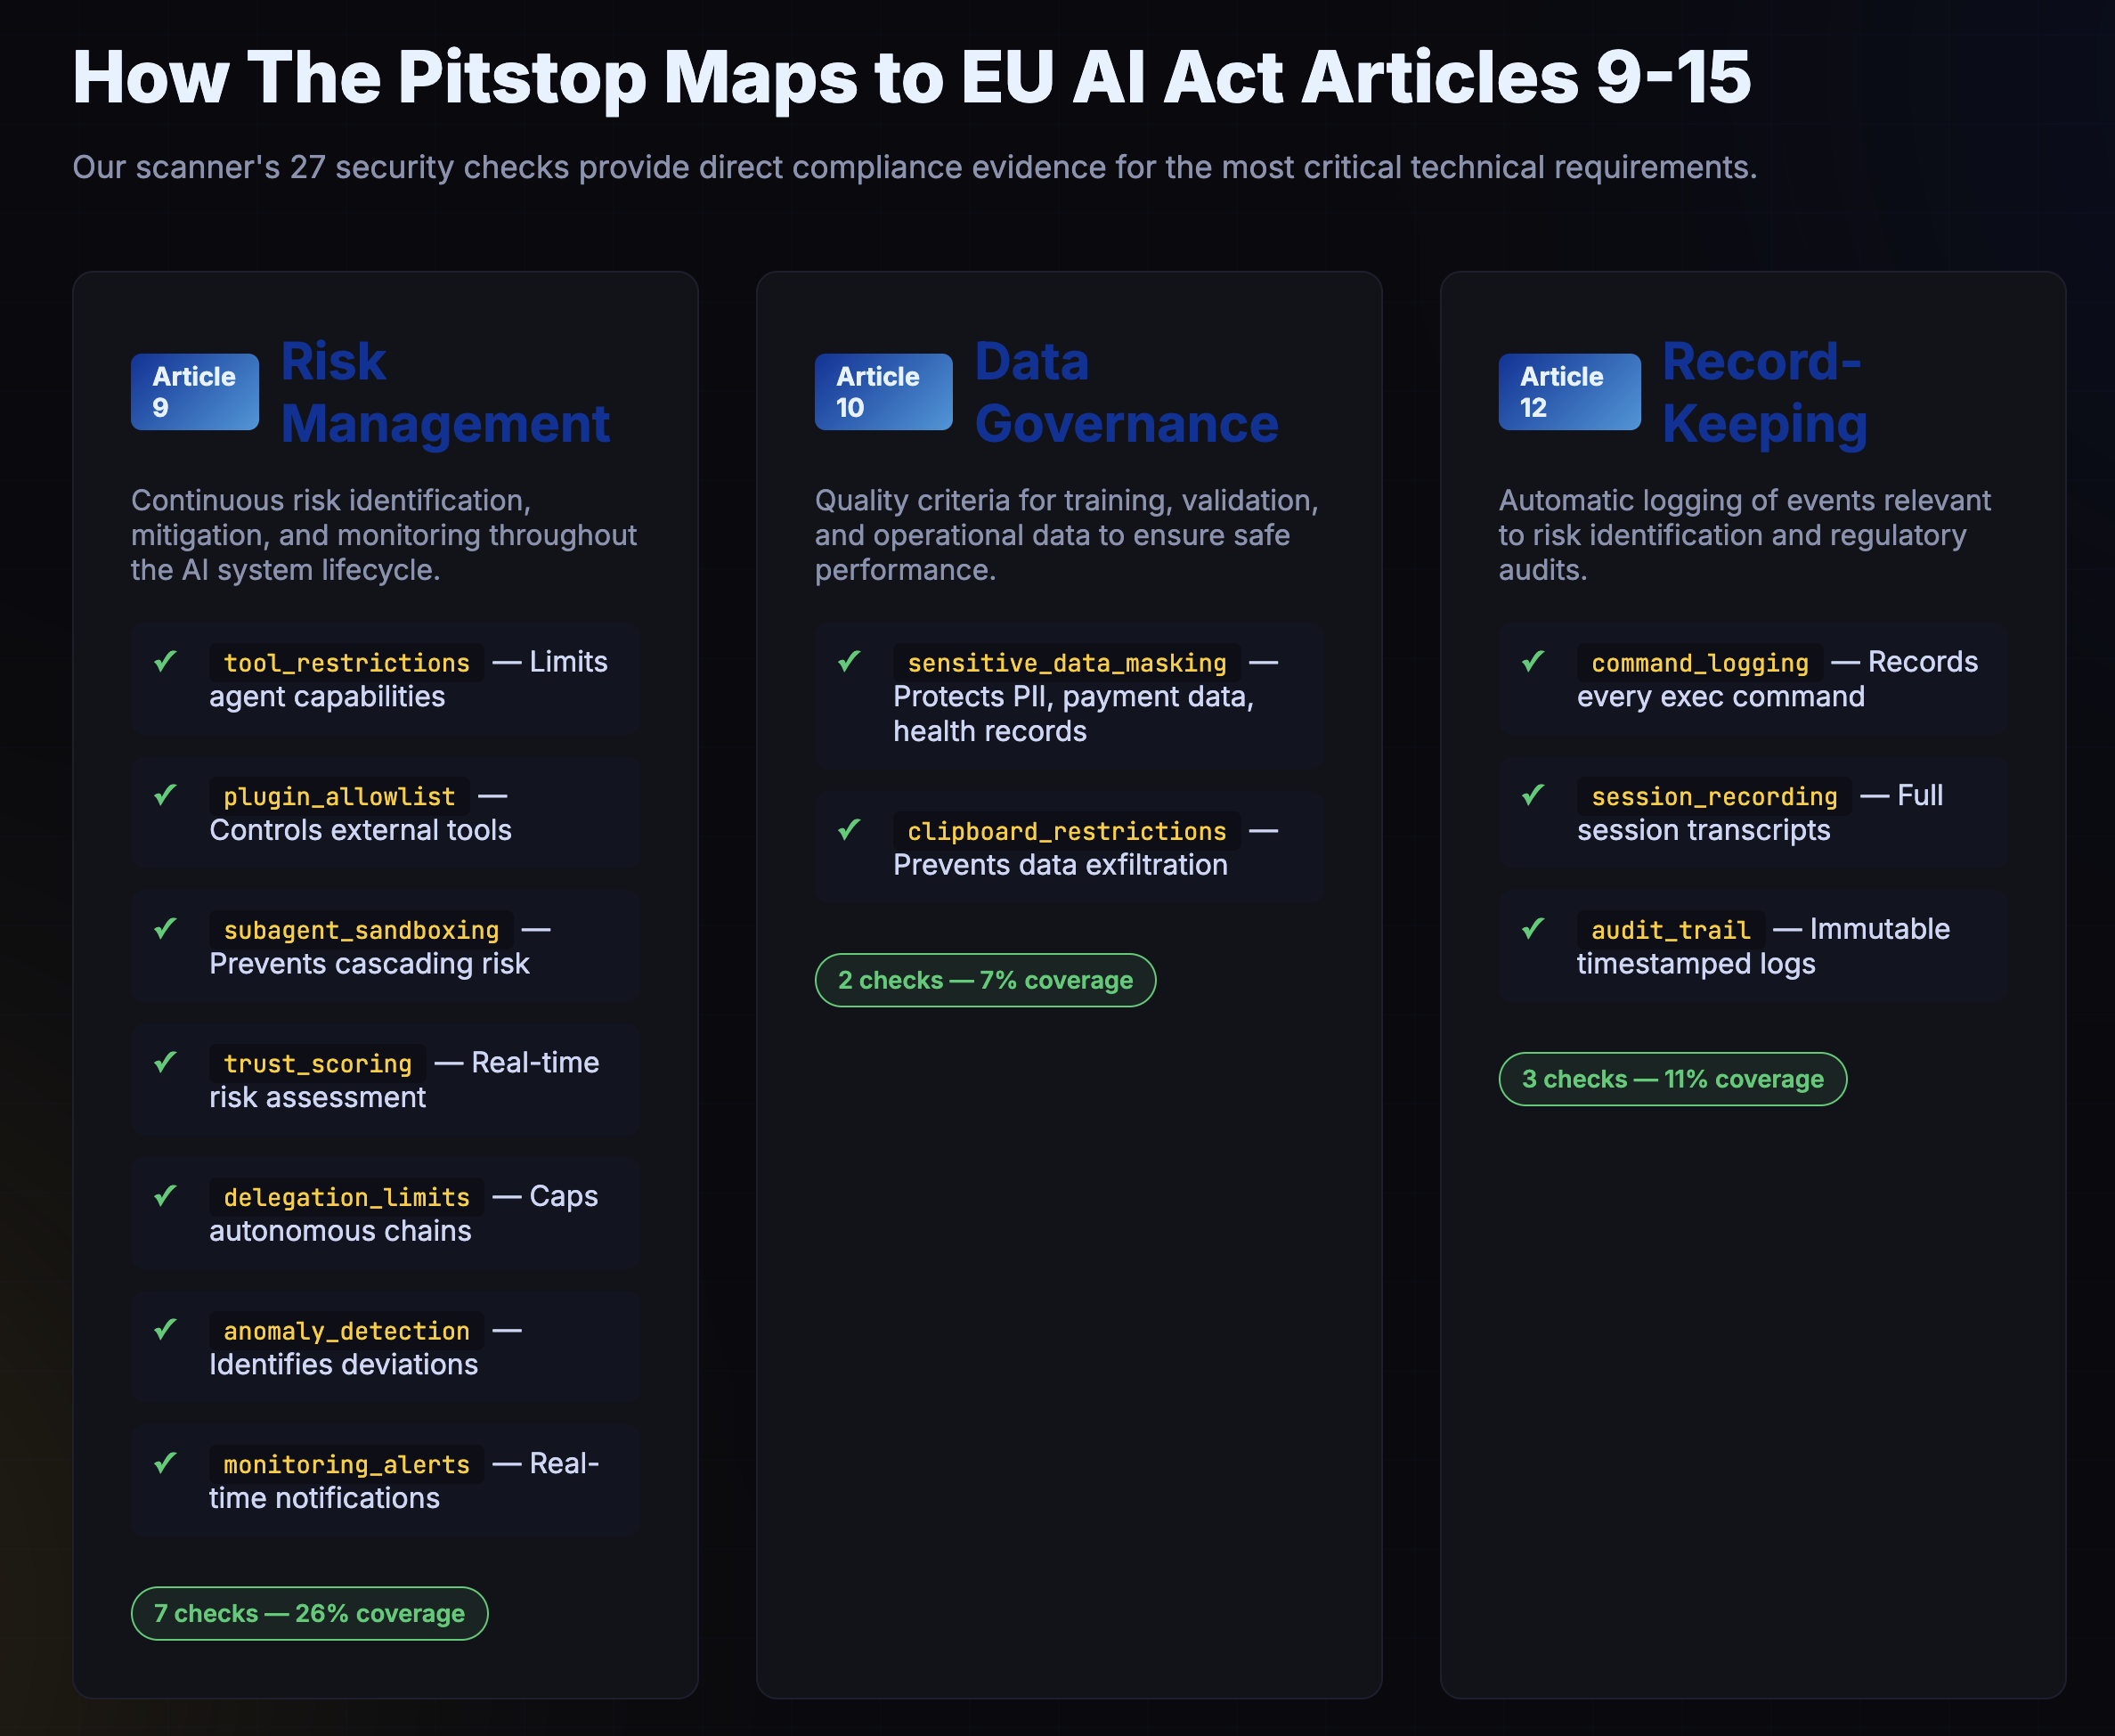Viewport: 2115px width, 1736px height.
Task: Click the checkmark beside clipboard_restrictions
Action: [x=850, y=829]
